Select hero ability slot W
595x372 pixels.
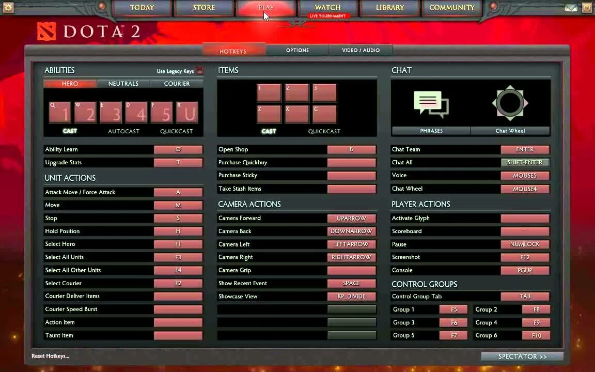pyautogui.click(x=85, y=112)
